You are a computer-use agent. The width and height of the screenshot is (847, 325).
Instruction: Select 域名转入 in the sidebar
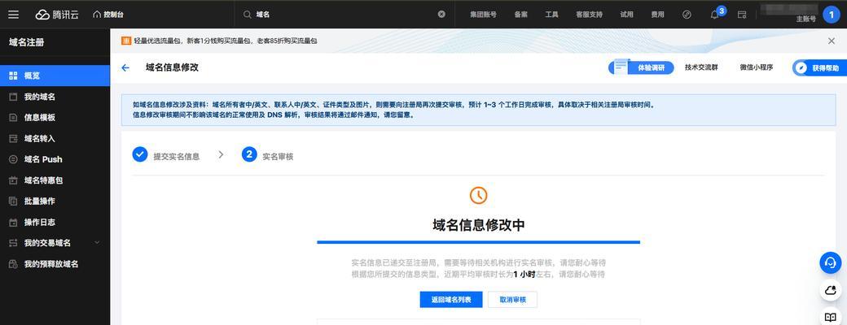[55, 138]
